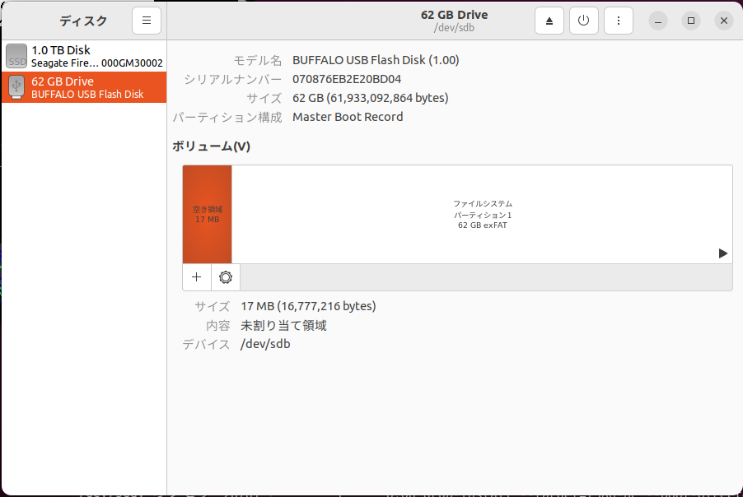The image size is (743, 497).
Task: Click the ディスク title in header
Action: [83, 21]
